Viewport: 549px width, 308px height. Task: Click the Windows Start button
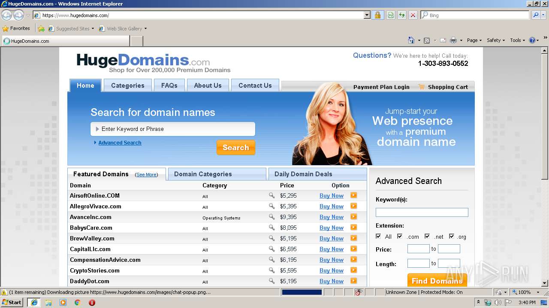click(12, 302)
